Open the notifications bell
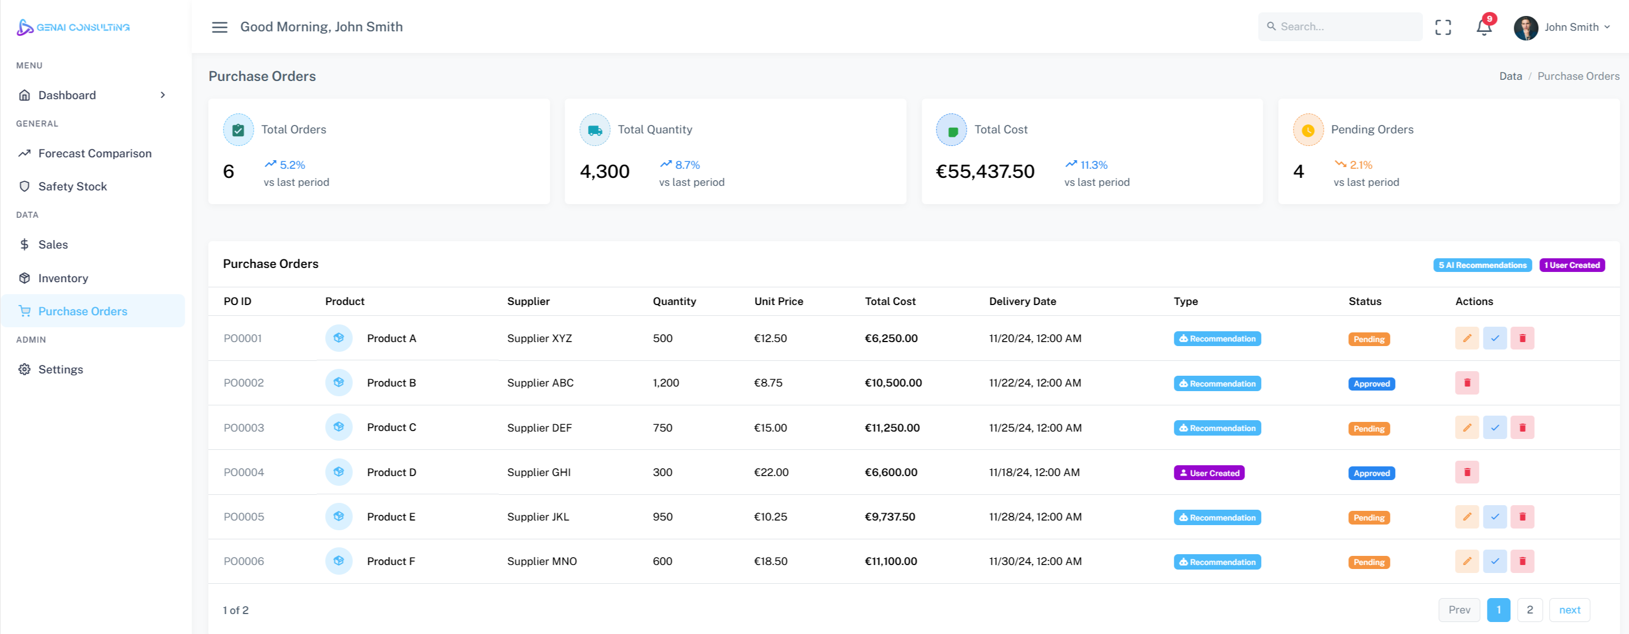Viewport: 1629px width, 634px height. coord(1483,27)
